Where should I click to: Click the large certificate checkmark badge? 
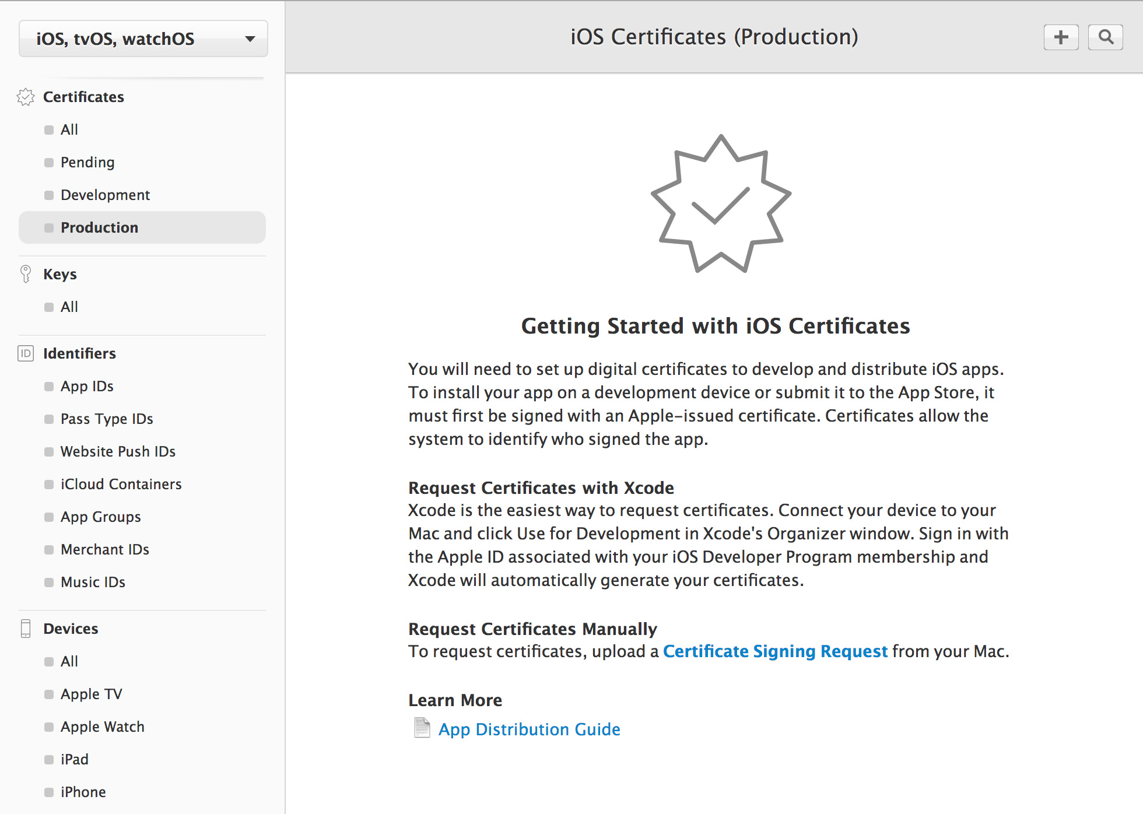coord(721,204)
